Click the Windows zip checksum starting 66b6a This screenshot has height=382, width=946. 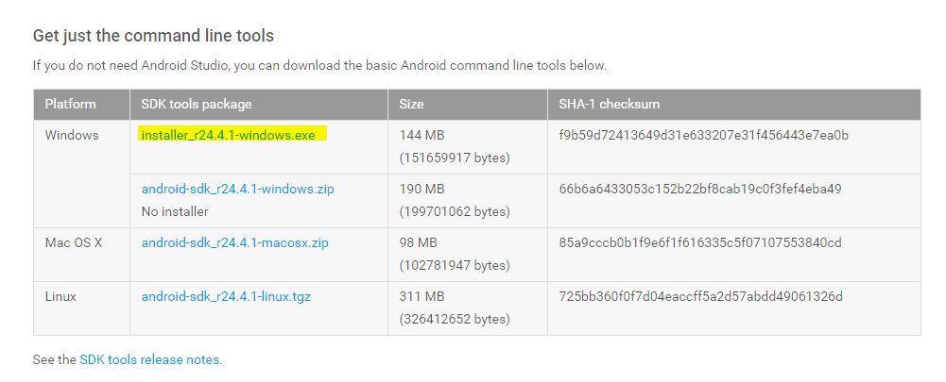700,189
